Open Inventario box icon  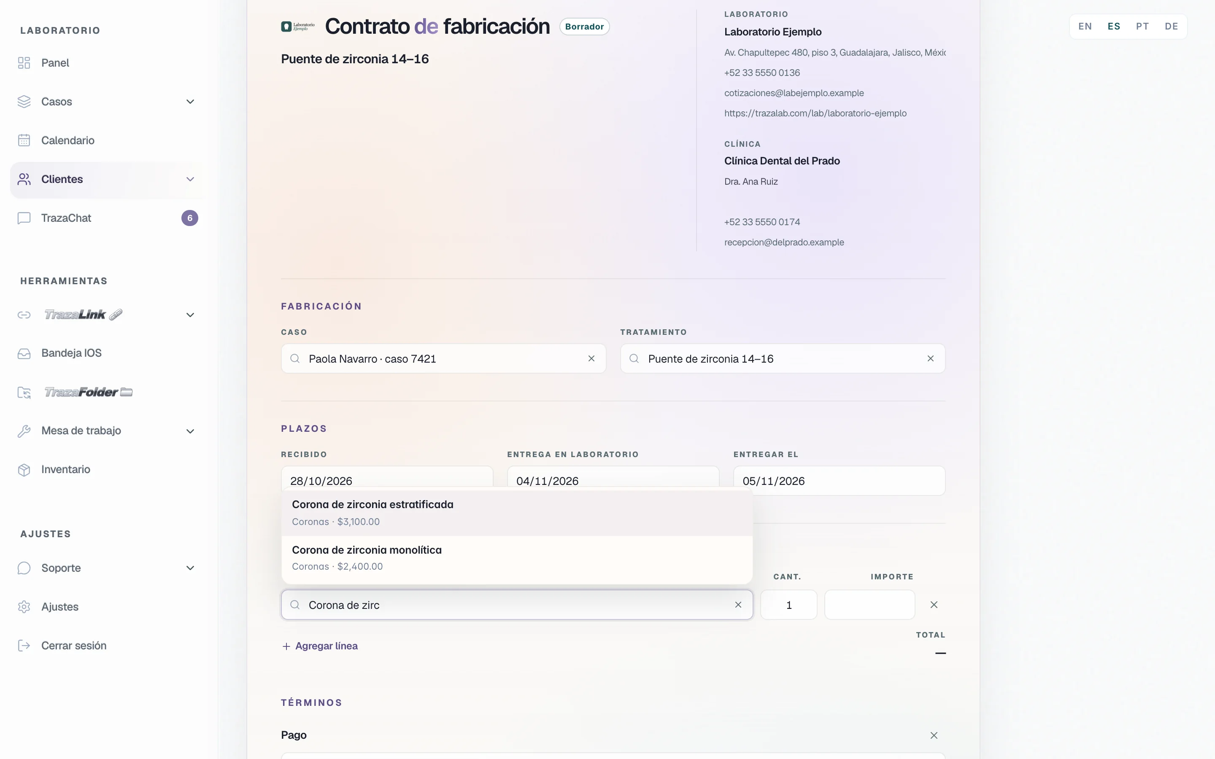[24, 469]
